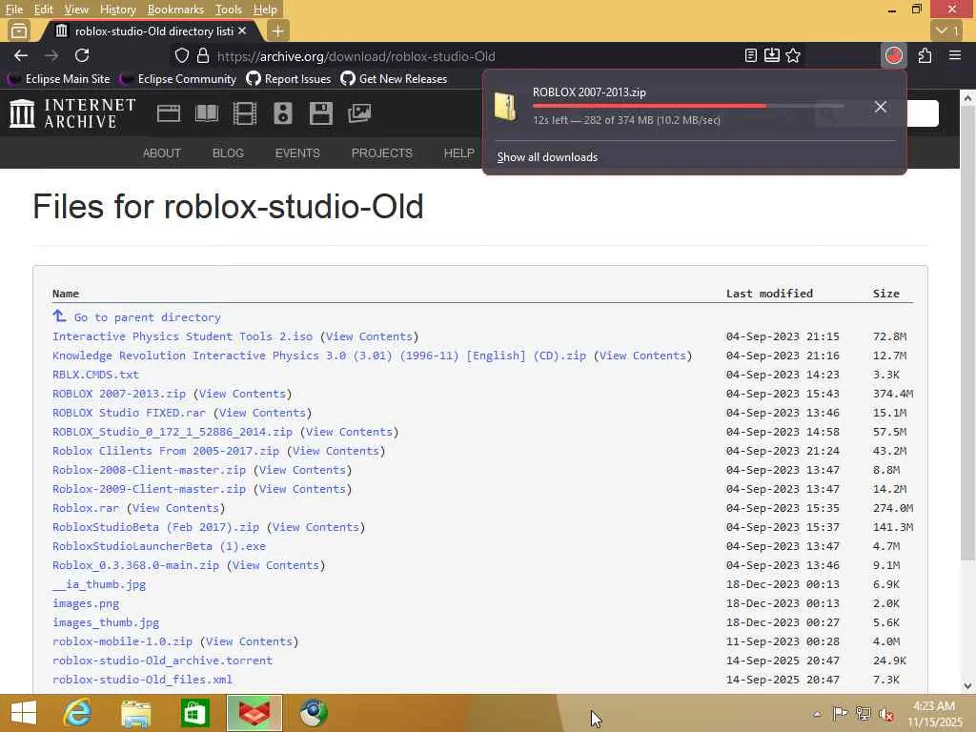Cancel the ROBLOX 2007-2013.zip download
The image size is (976, 732).
(x=880, y=107)
